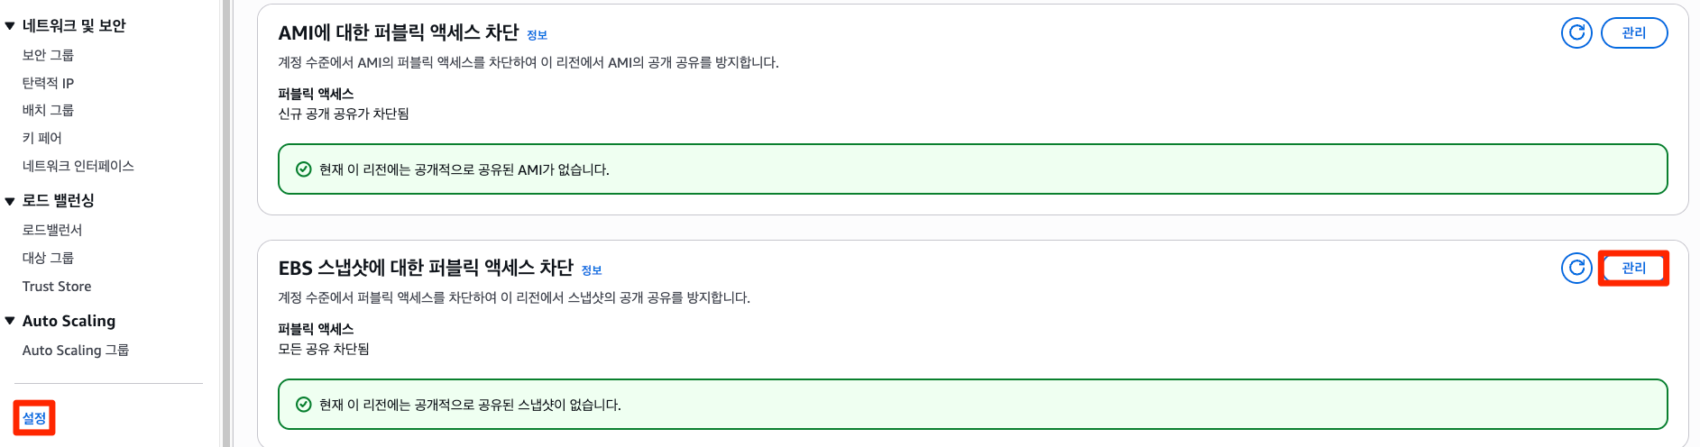
Task: Open Trust Store page
Action: pos(57,287)
